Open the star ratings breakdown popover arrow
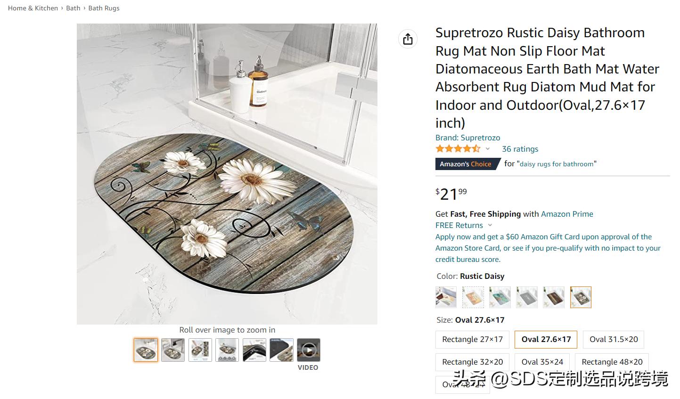Screen dimensions: 680x399 point(488,149)
